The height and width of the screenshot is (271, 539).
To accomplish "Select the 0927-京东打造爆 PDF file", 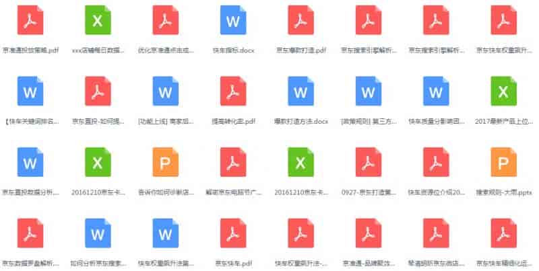I will tap(369, 162).
